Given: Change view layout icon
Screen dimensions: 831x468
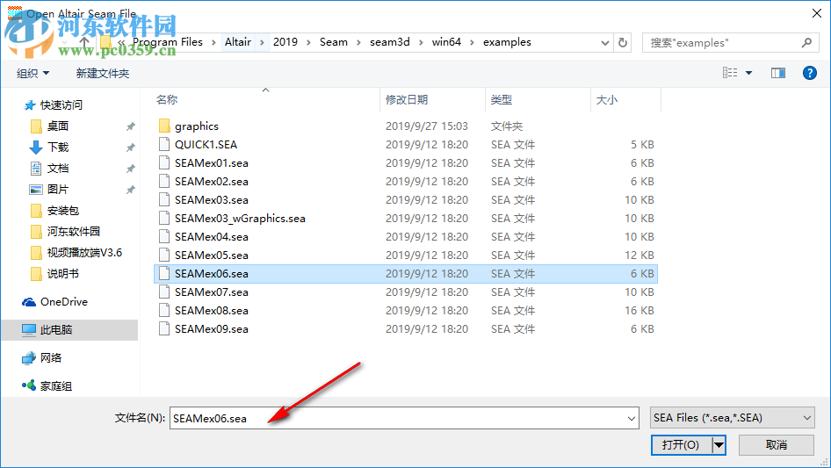Looking at the screenshot, I should tap(730, 73).
